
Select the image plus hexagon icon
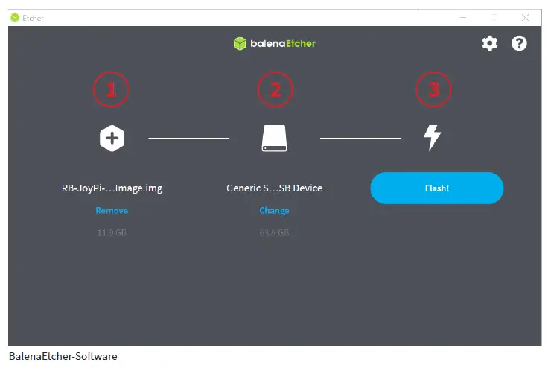pyautogui.click(x=112, y=138)
